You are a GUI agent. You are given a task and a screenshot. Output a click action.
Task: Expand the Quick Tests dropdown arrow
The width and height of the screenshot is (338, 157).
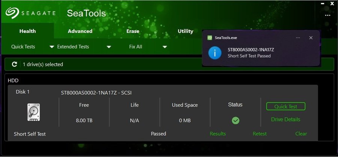pos(52,47)
